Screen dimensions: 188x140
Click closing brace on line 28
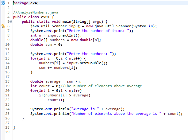coord(14,127)
